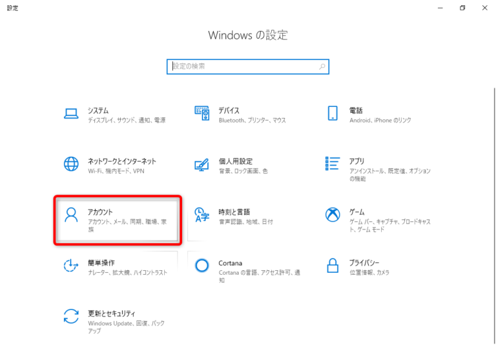Click the 更新とセキュリティ title text
The height and width of the screenshot is (352, 496).
111,313
